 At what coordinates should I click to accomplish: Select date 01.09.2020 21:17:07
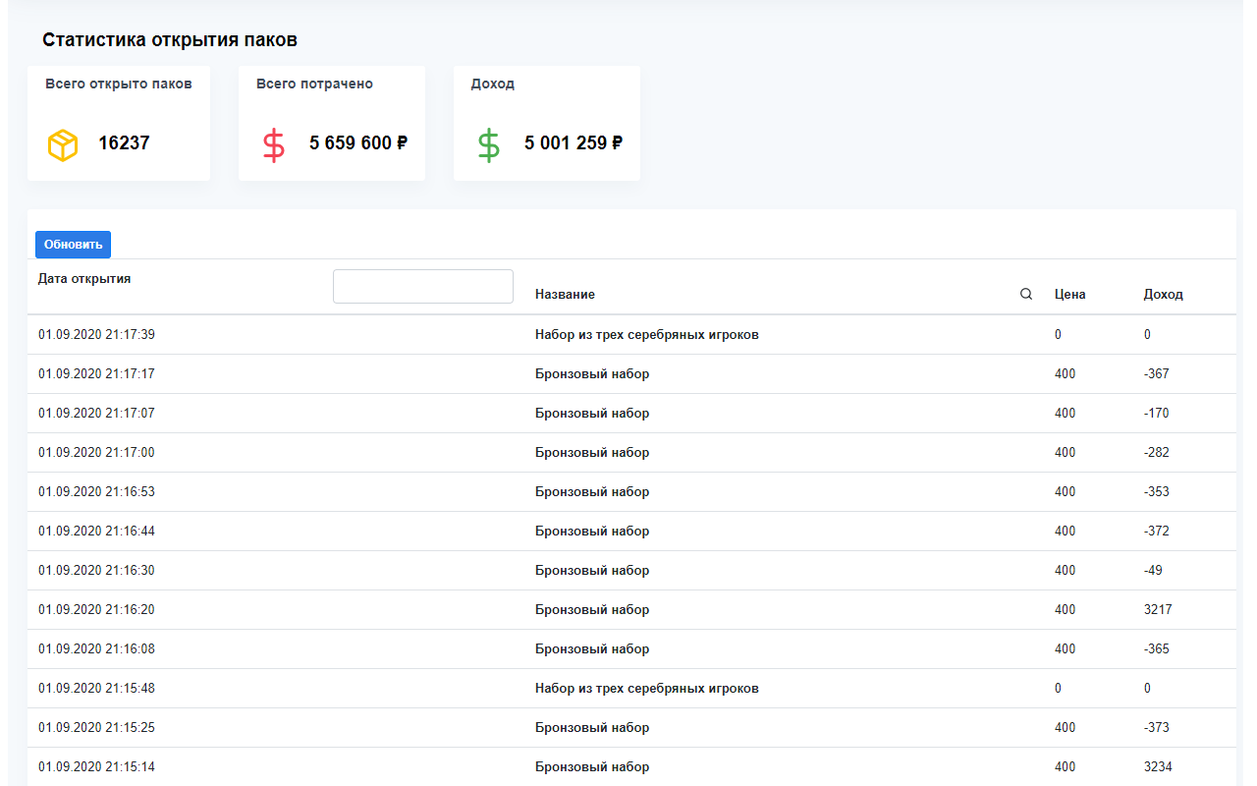[96, 413]
